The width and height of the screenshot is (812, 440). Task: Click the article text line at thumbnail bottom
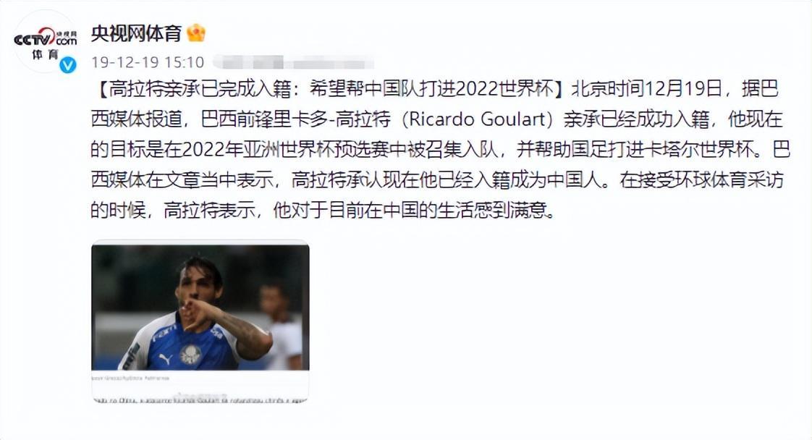[x=200, y=399]
